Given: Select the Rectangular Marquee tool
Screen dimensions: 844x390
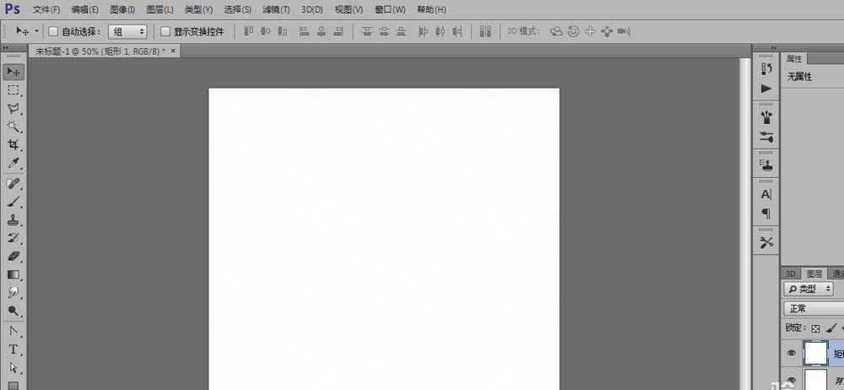Looking at the screenshot, I should (x=14, y=90).
